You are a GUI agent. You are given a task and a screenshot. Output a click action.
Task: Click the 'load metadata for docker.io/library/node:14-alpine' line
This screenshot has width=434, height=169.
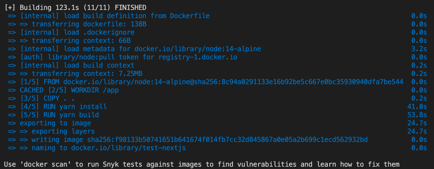(140, 49)
